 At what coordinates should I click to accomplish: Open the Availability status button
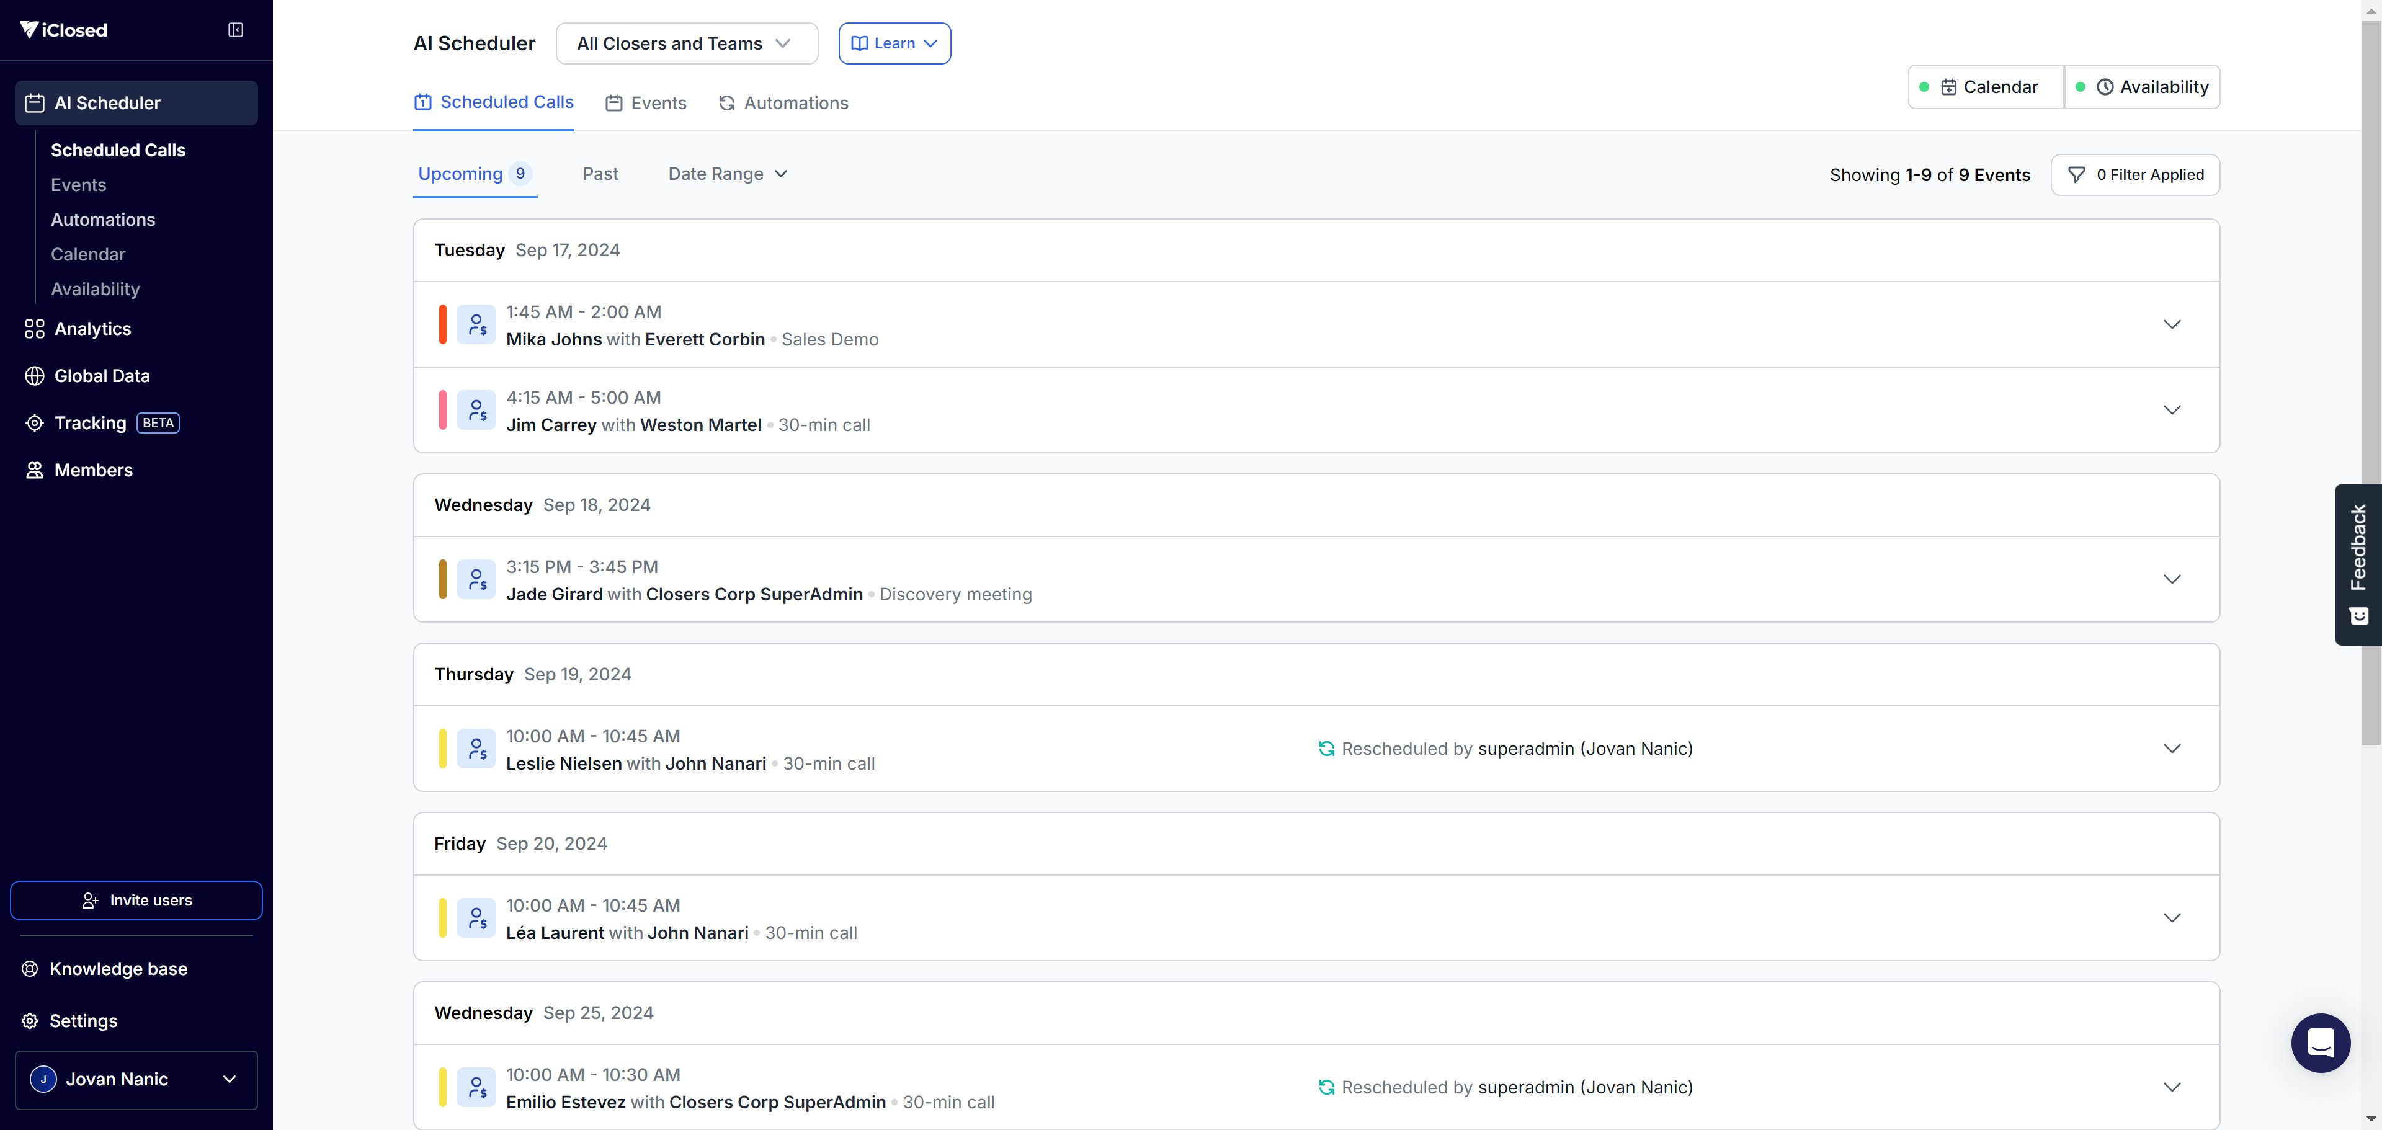(x=2143, y=87)
